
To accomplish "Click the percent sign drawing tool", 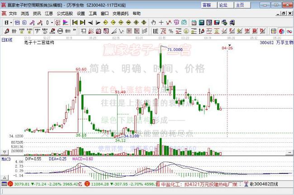I will (171, 31).
